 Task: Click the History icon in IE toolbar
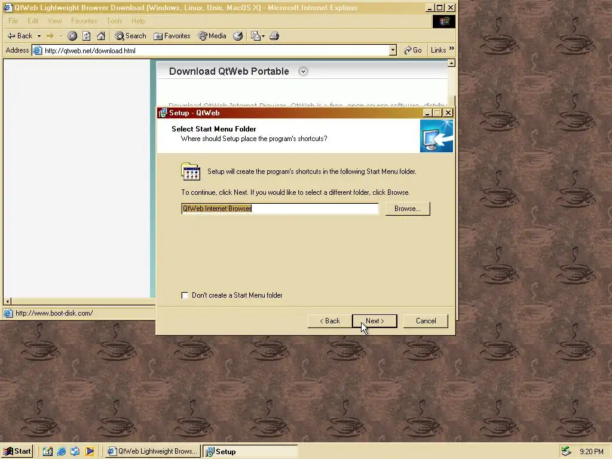[238, 36]
